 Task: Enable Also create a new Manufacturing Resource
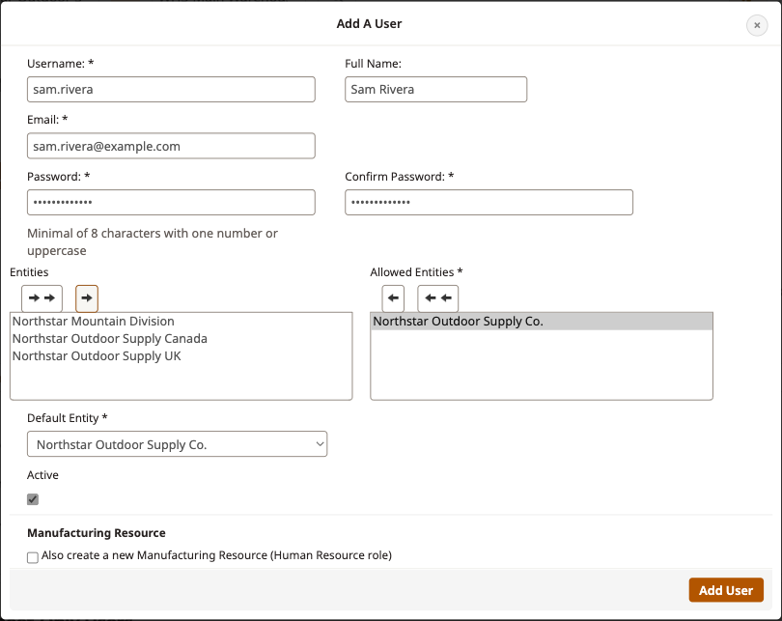coord(33,557)
